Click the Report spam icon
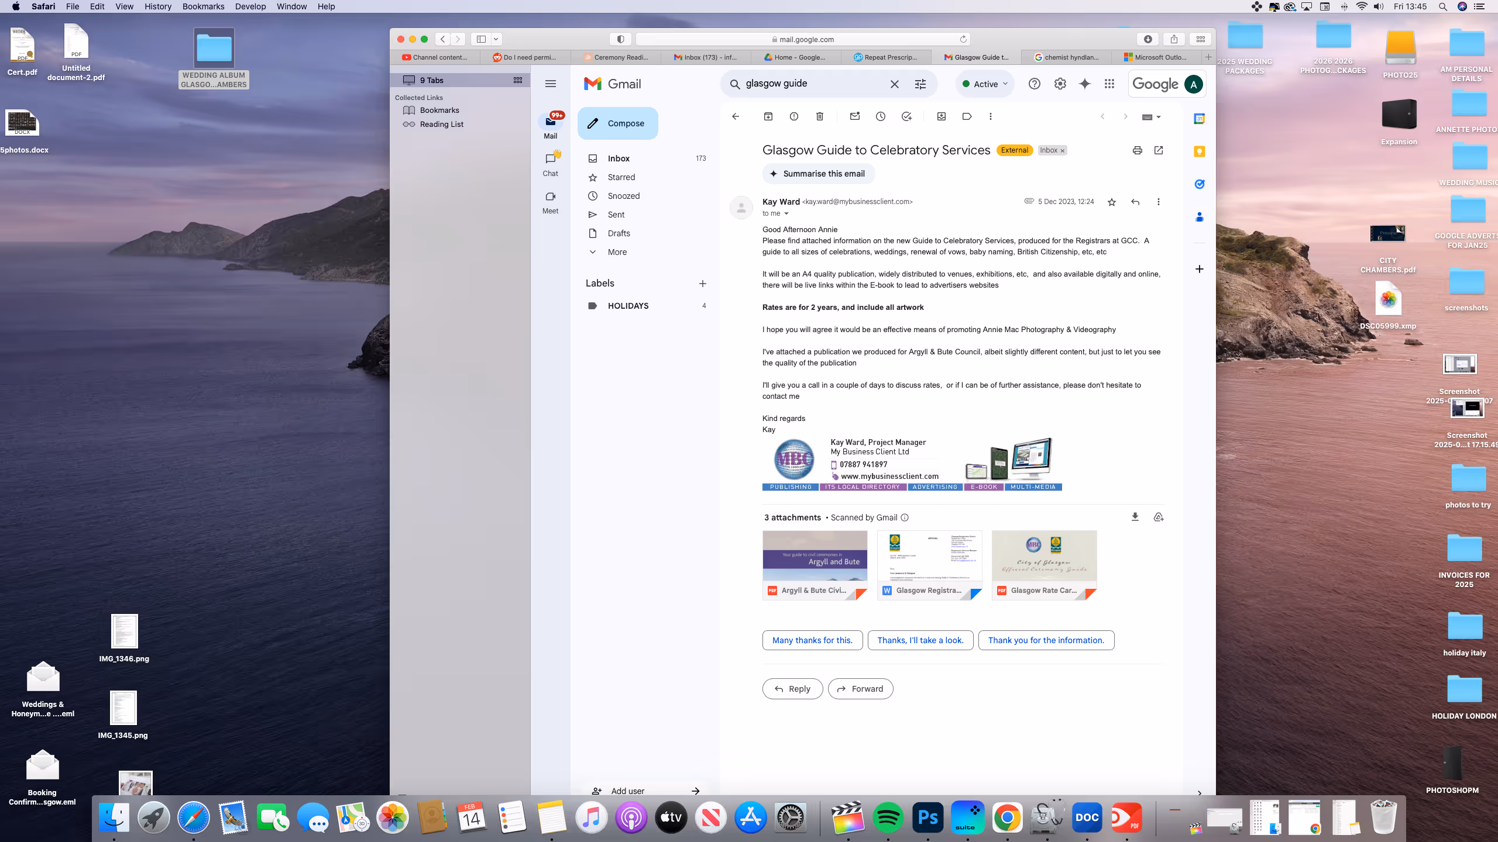This screenshot has width=1498, height=842. [793, 116]
